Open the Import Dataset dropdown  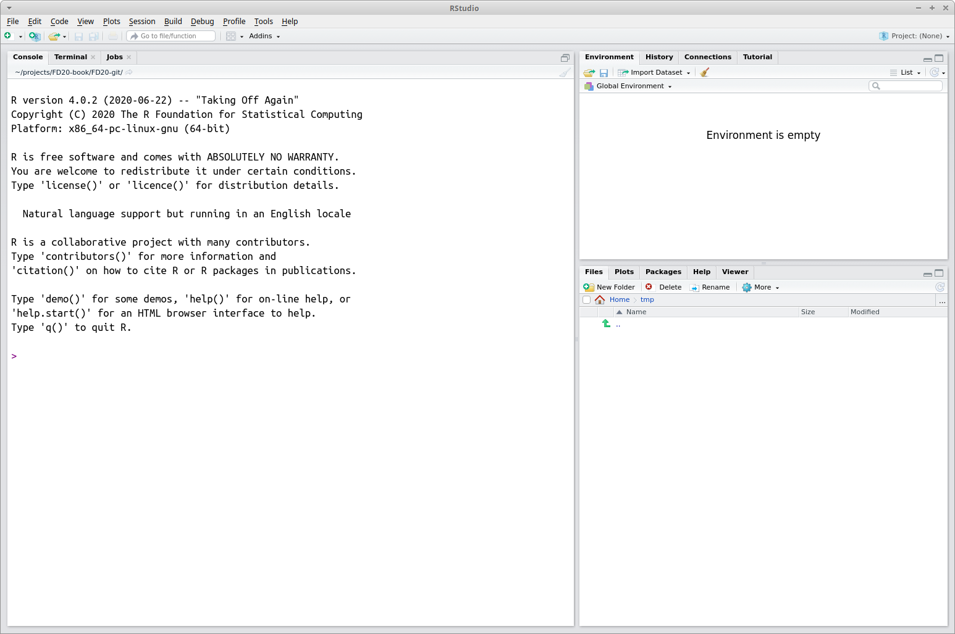pyautogui.click(x=655, y=72)
